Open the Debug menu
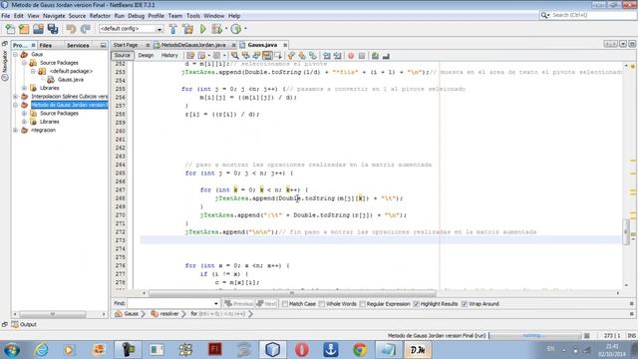Image resolution: width=638 pixels, height=359 pixels. (136, 16)
